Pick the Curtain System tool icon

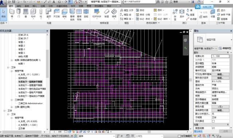point(72,15)
